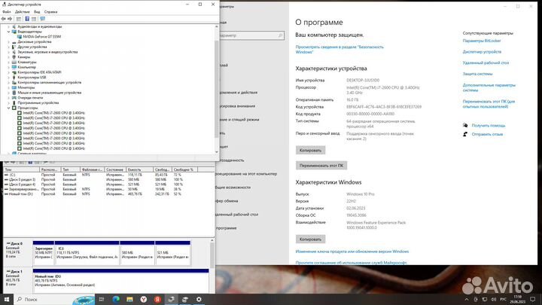Expand Аудиовходы и аудиовыходы node

[x=8, y=26]
